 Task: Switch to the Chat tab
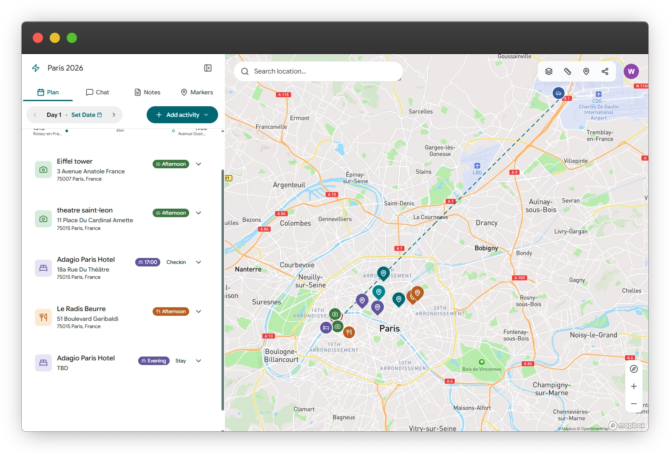click(97, 92)
